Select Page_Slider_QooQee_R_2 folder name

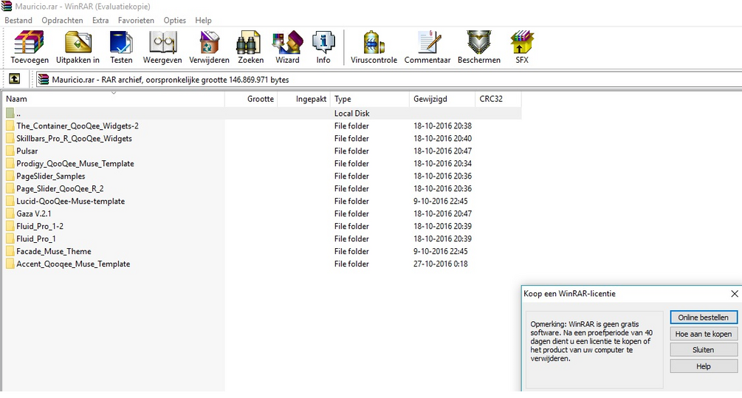pos(60,189)
